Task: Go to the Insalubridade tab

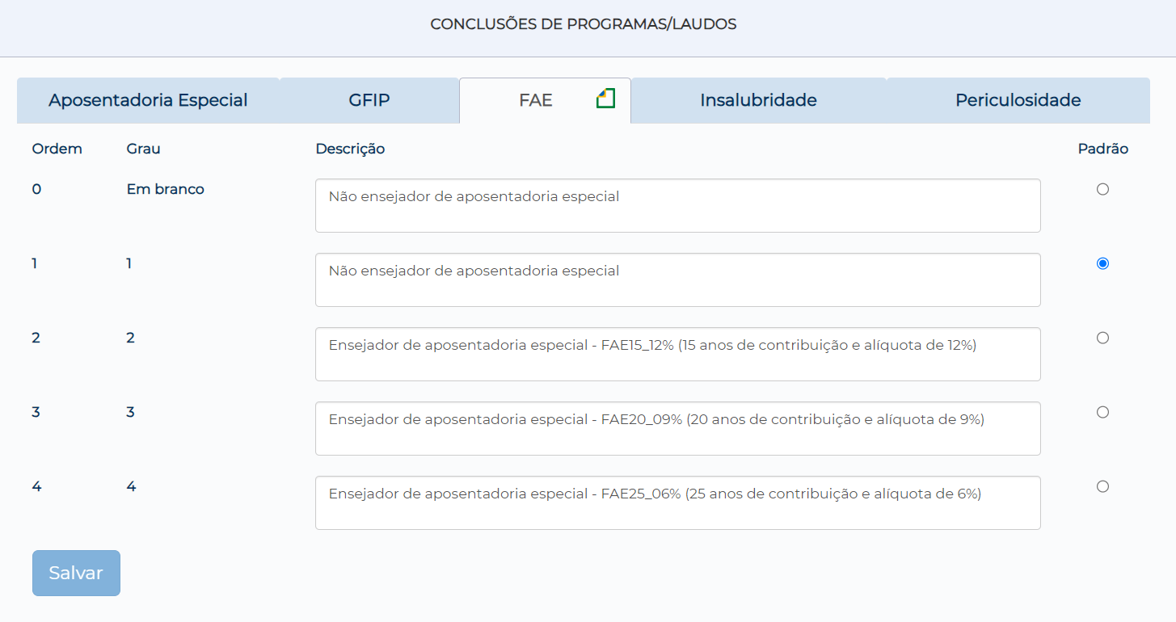Action: [x=758, y=101]
